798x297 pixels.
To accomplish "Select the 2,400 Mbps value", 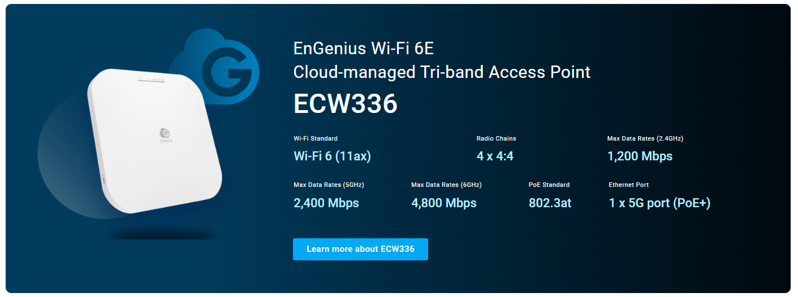I will coord(326,203).
